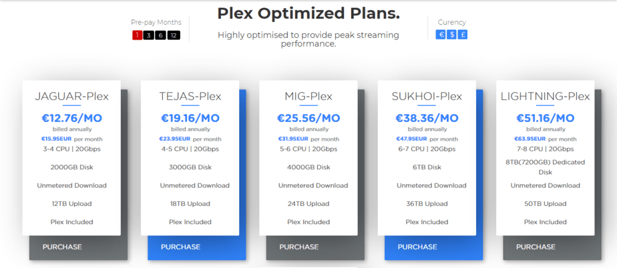The height and width of the screenshot is (268, 617).
Task: Click the TEJAS-Plex plan heading
Action: (190, 97)
